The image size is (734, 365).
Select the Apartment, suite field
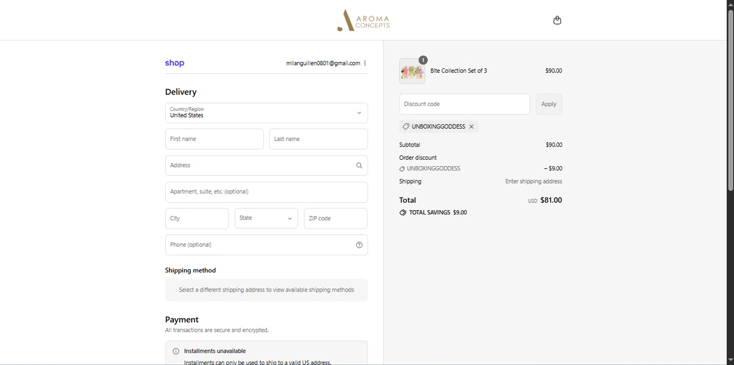267,192
